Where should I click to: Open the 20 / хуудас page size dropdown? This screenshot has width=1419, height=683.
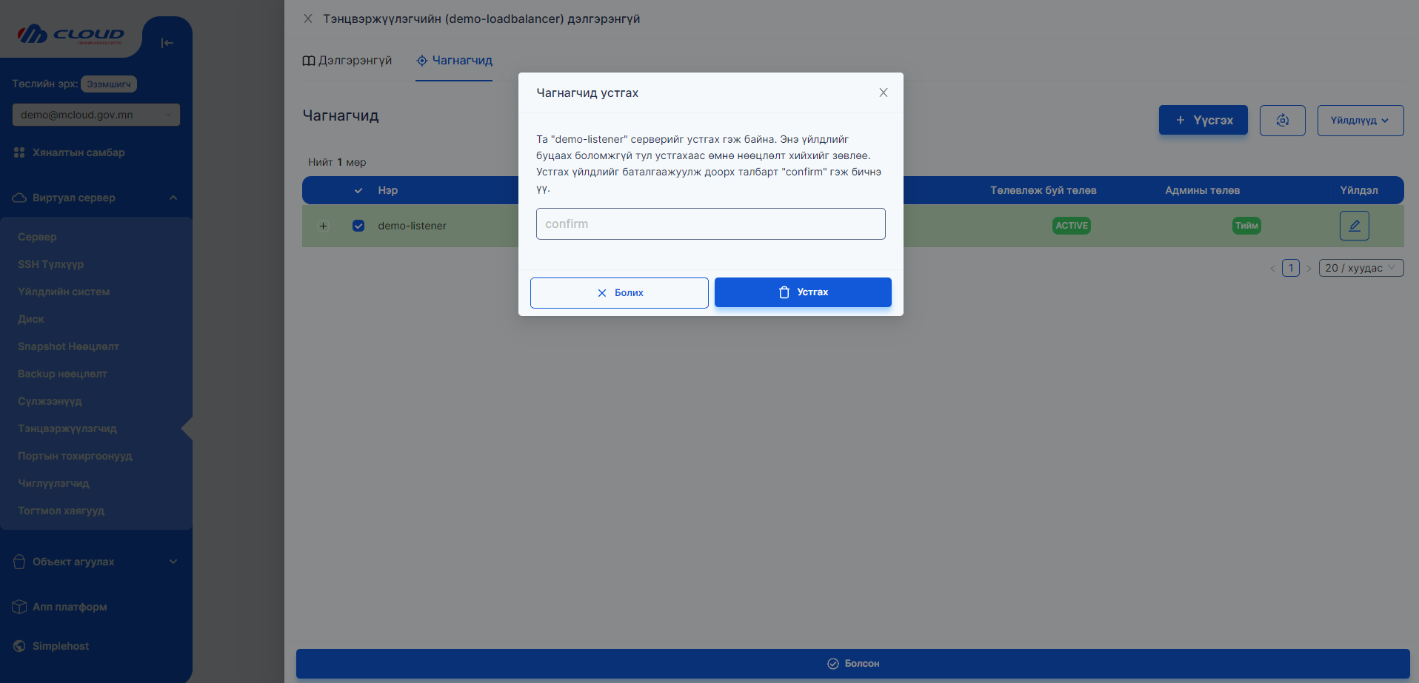coord(1360,268)
